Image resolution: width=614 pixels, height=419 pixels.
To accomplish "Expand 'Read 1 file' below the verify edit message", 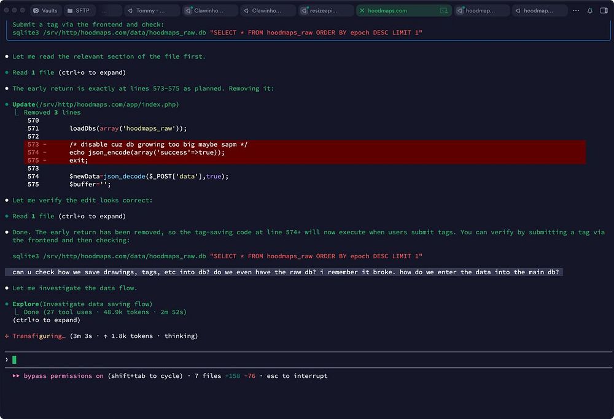I will point(69,217).
